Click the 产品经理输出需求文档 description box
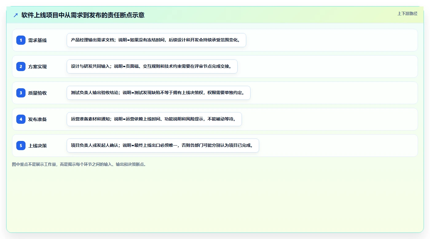 tap(156, 40)
